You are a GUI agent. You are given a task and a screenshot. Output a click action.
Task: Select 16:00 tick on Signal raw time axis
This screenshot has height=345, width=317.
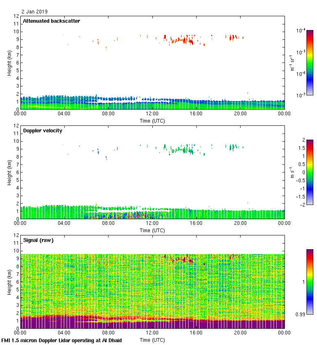(x=196, y=333)
